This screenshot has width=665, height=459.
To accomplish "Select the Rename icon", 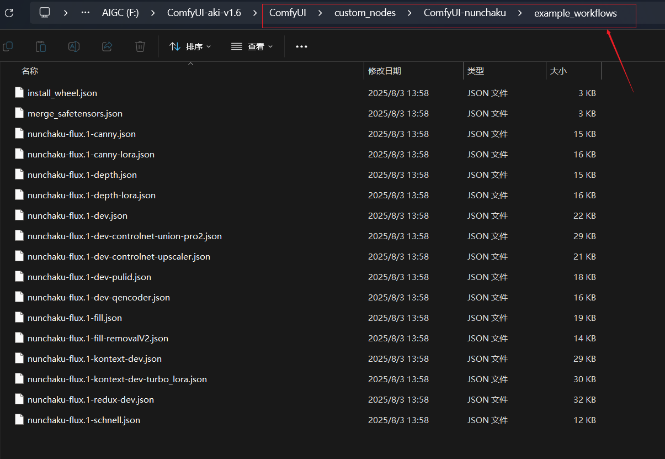I will (74, 46).
